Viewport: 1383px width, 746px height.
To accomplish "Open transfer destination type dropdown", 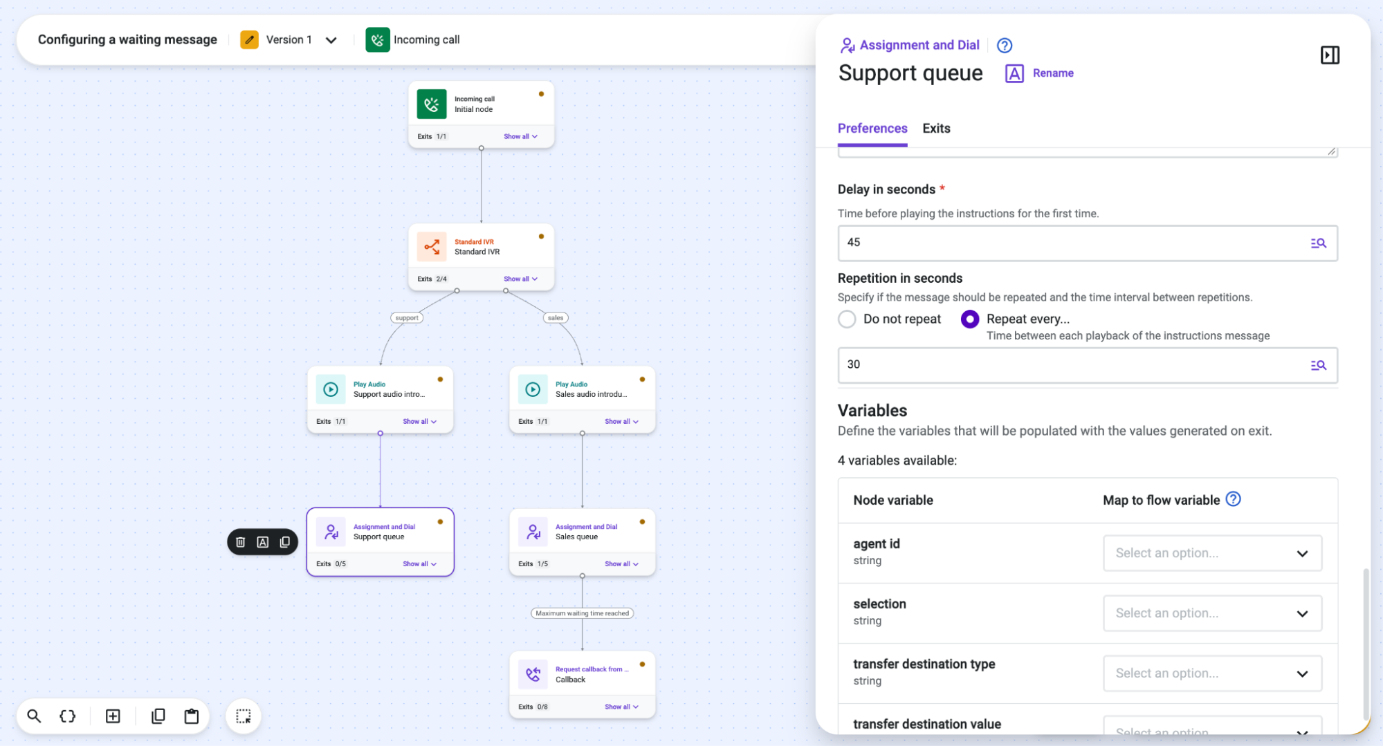I will 1212,673.
